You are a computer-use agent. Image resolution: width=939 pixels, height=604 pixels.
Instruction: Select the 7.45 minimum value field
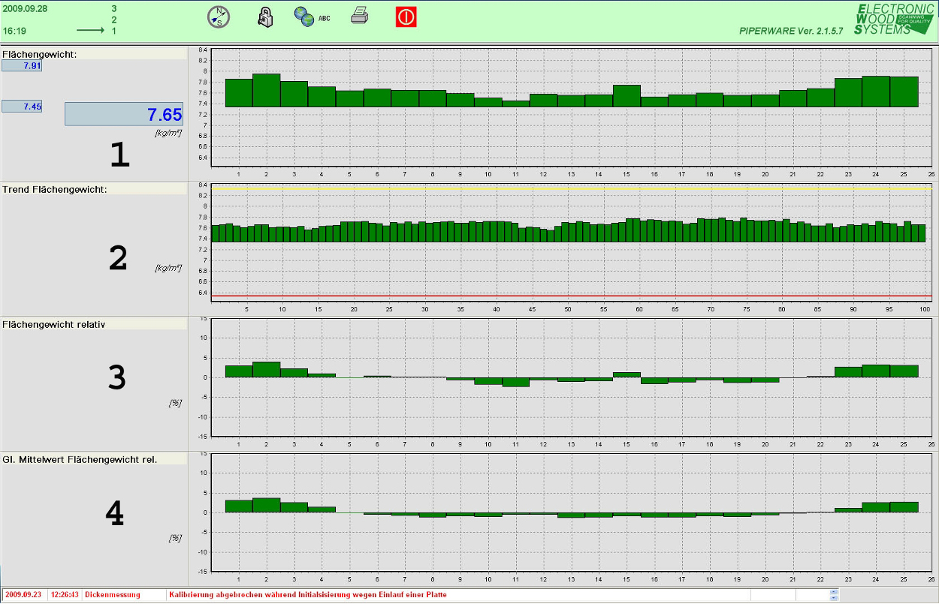coord(23,107)
